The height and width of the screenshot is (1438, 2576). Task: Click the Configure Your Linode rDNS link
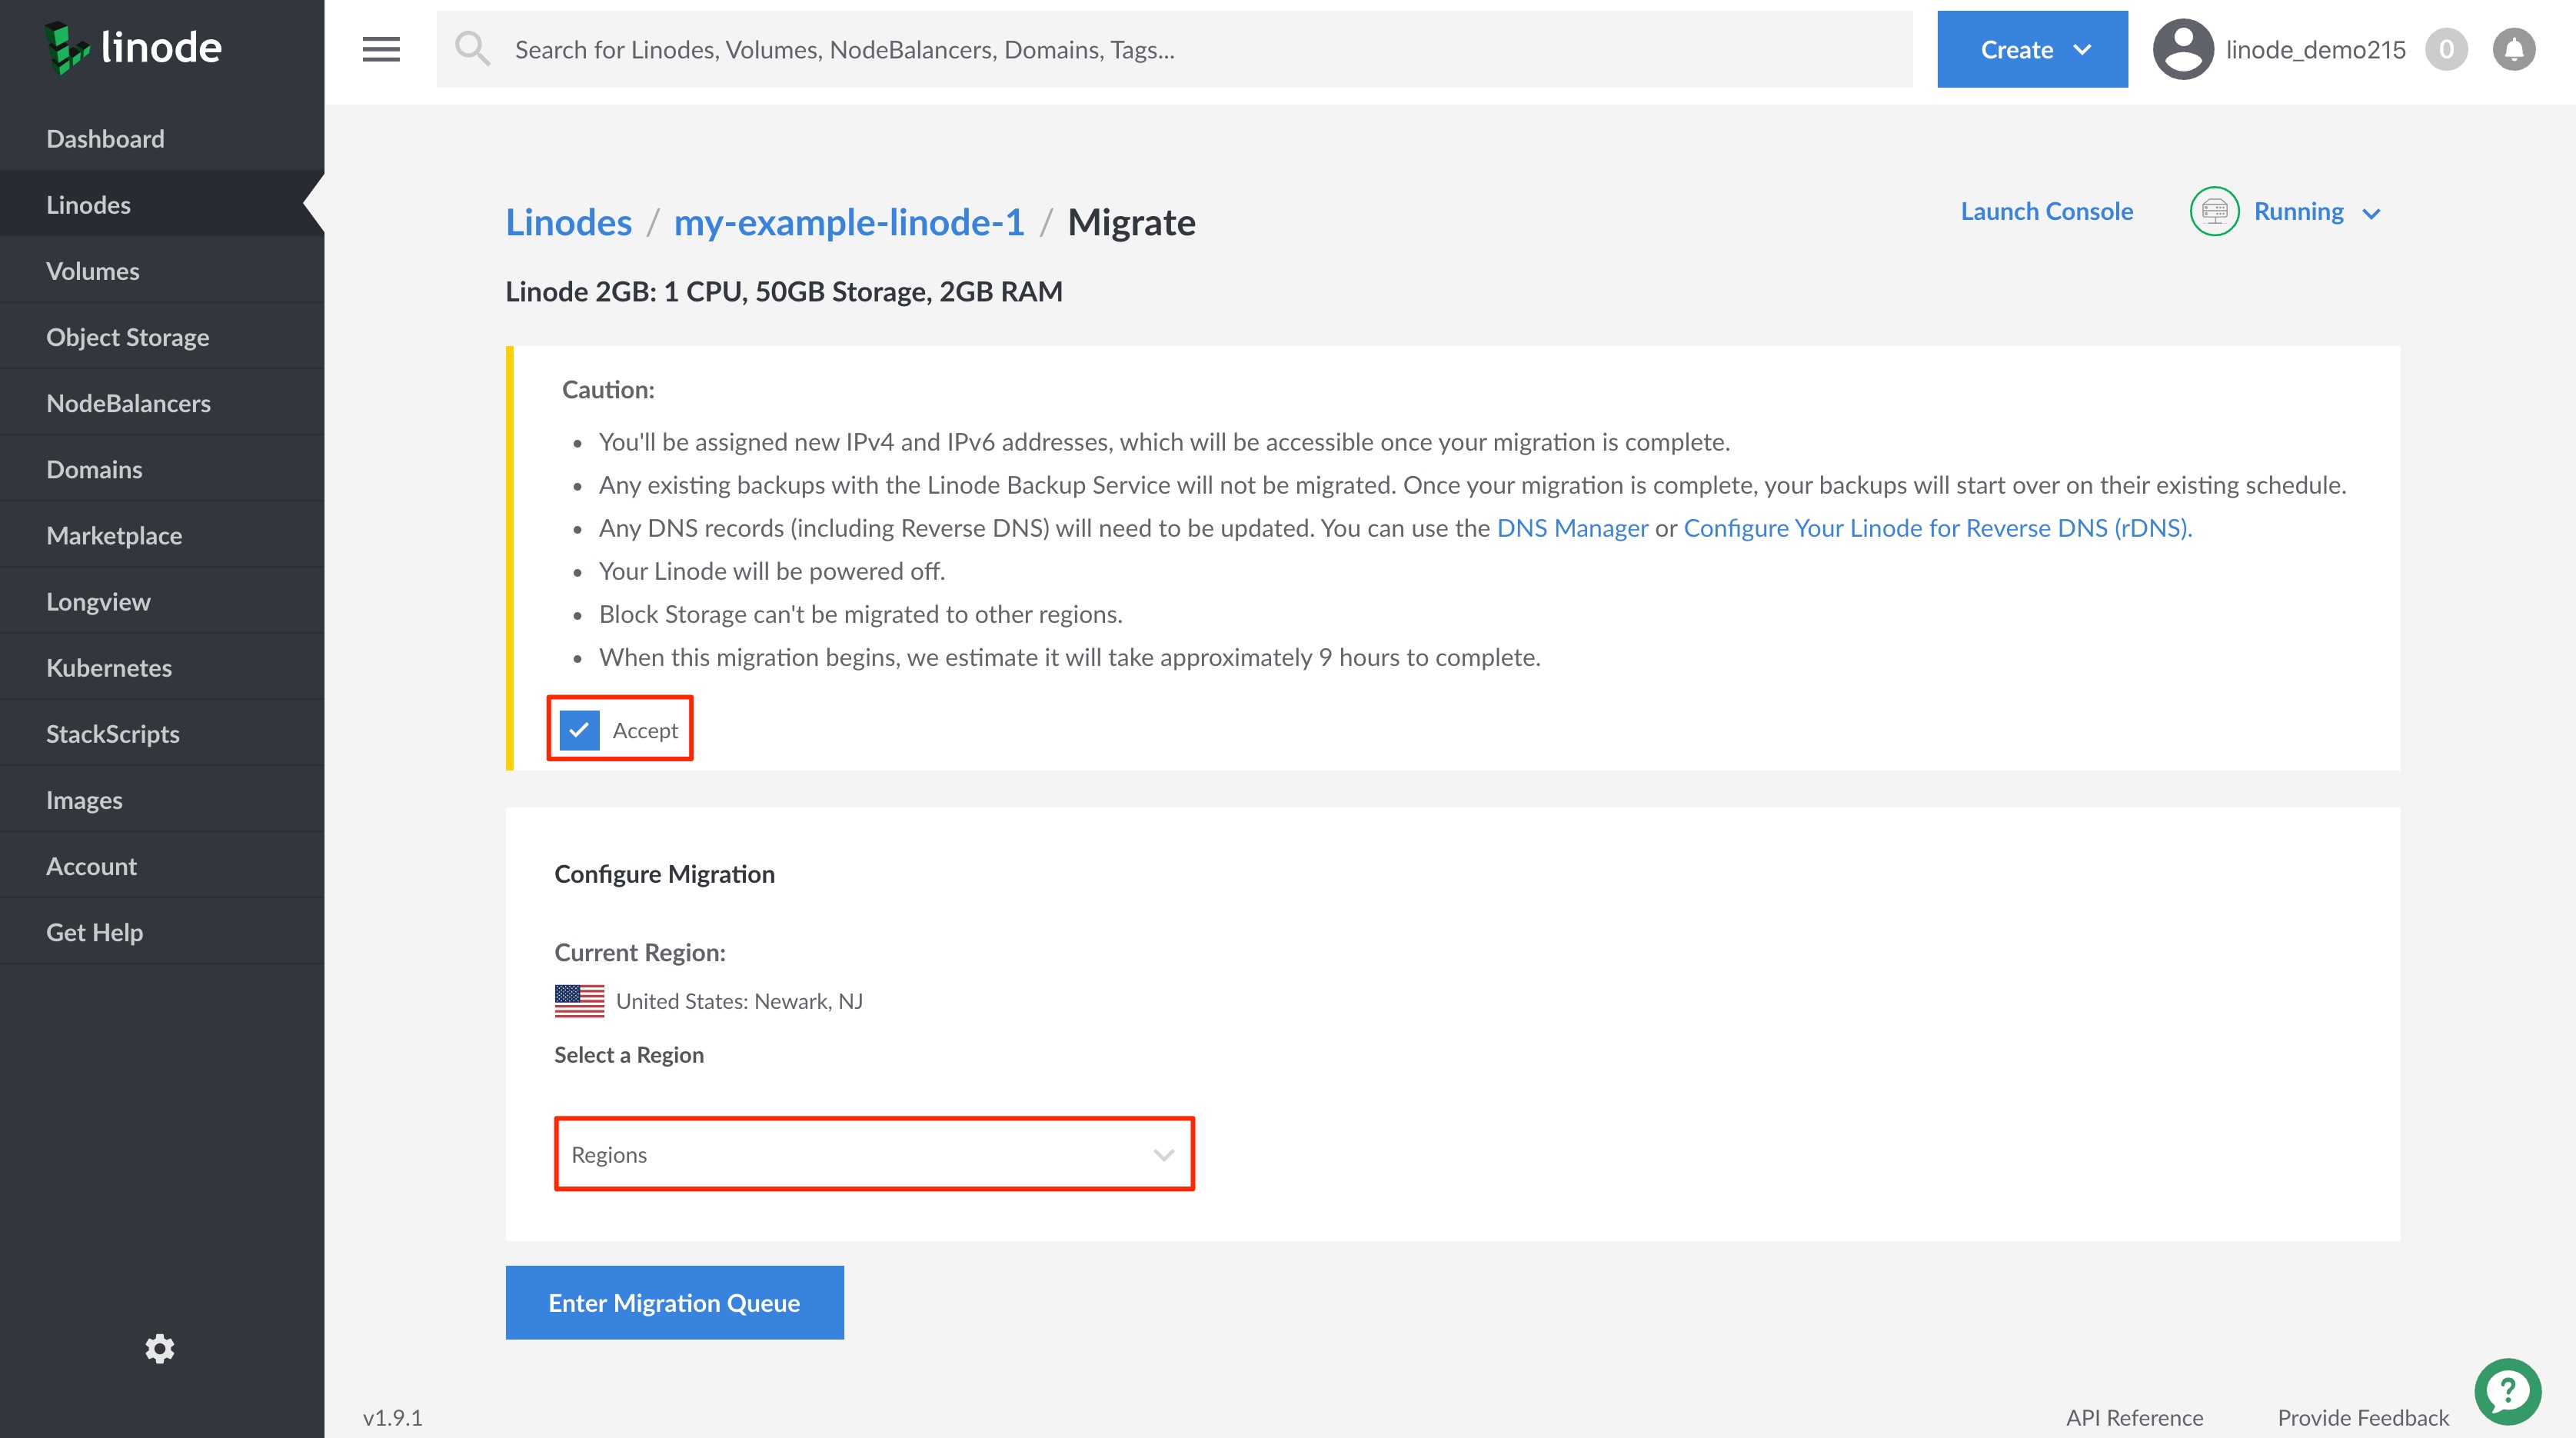click(x=1937, y=527)
